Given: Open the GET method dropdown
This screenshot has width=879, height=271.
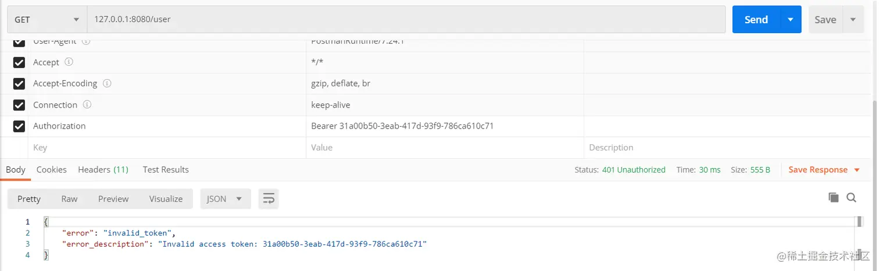Looking at the screenshot, I should point(47,20).
